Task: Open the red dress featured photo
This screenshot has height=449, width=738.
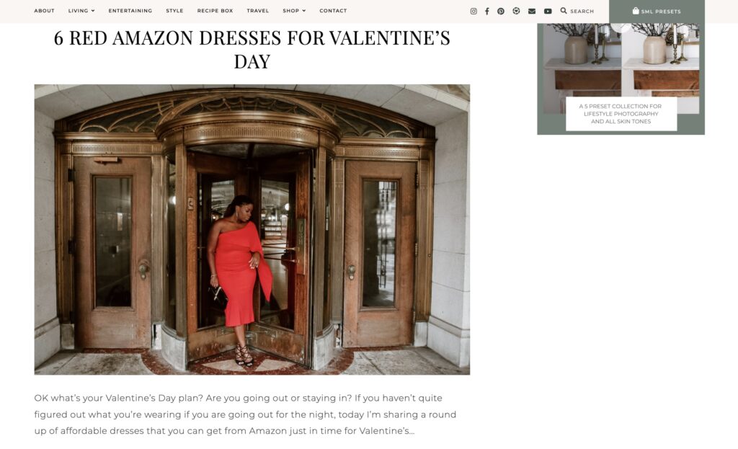Action: pos(252,230)
